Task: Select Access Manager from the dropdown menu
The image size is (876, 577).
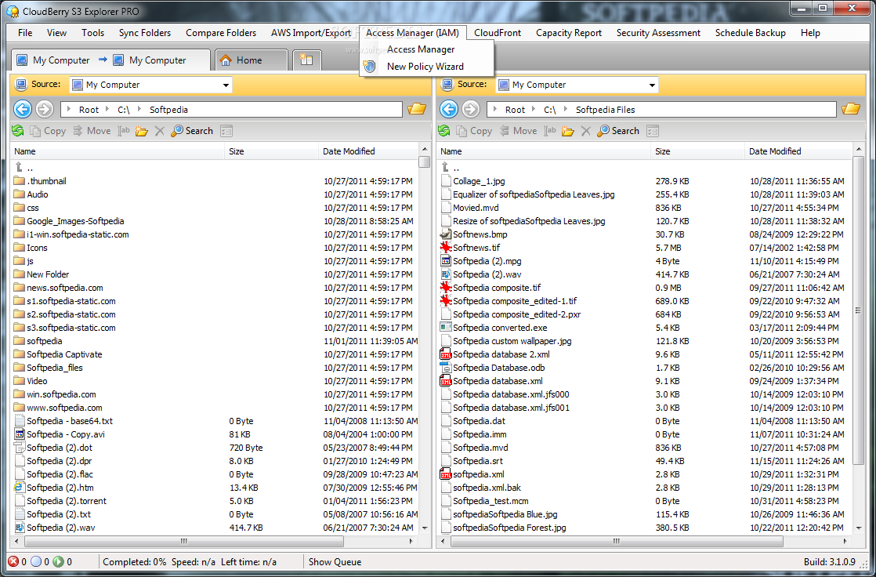Action: 421,49
